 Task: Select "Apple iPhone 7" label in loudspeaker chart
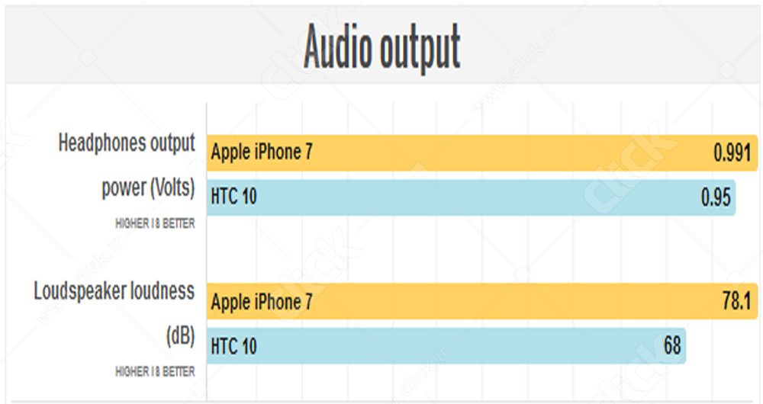(262, 302)
